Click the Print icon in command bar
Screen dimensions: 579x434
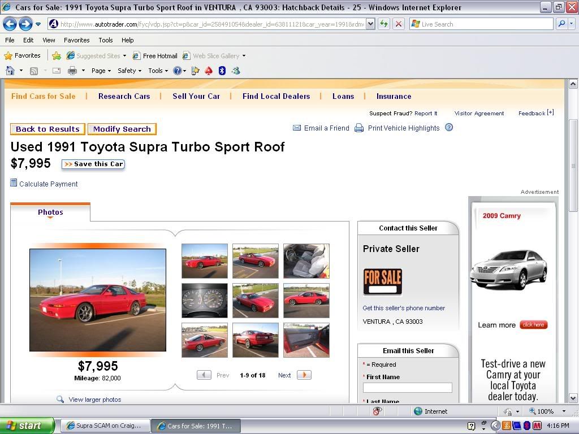coord(72,71)
